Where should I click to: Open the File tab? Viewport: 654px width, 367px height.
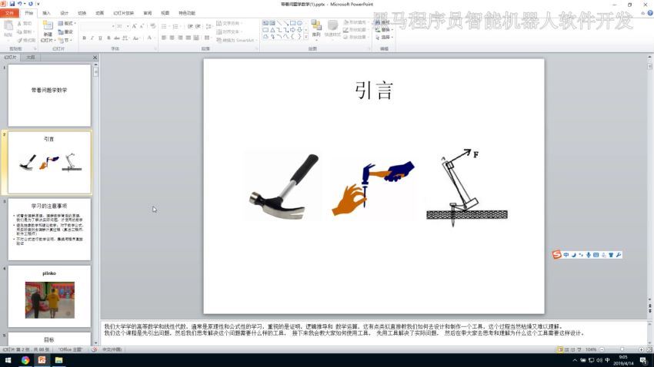[9, 13]
